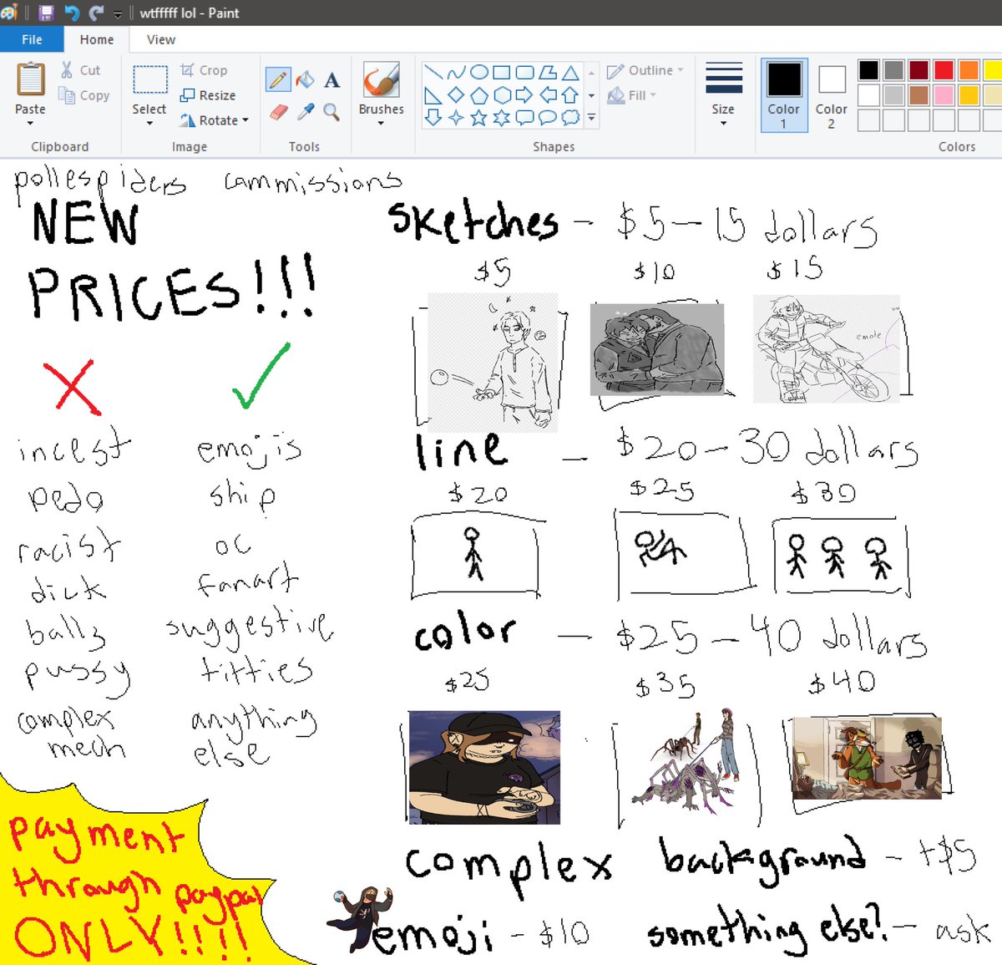Open the Resize dialog
The height and width of the screenshot is (965, 1002).
[x=208, y=95]
